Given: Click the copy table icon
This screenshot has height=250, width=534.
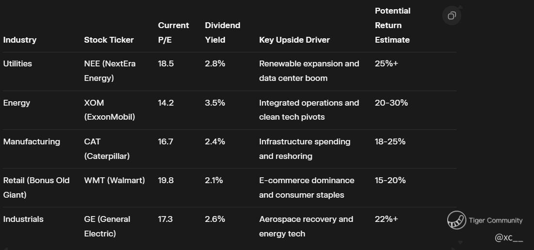Looking at the screenshot, I should [452, 16].
